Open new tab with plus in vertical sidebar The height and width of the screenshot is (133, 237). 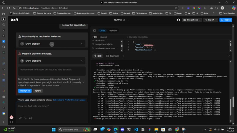coord(4,122)
